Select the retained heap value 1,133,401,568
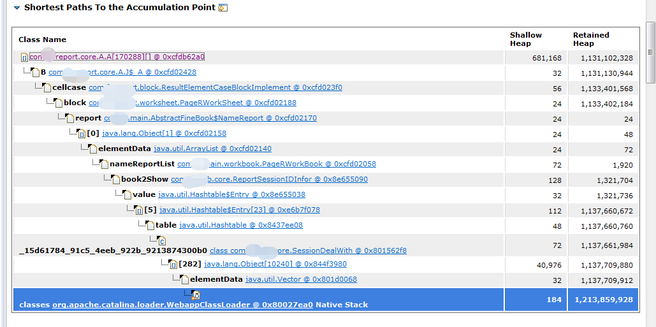 [607, 89]
